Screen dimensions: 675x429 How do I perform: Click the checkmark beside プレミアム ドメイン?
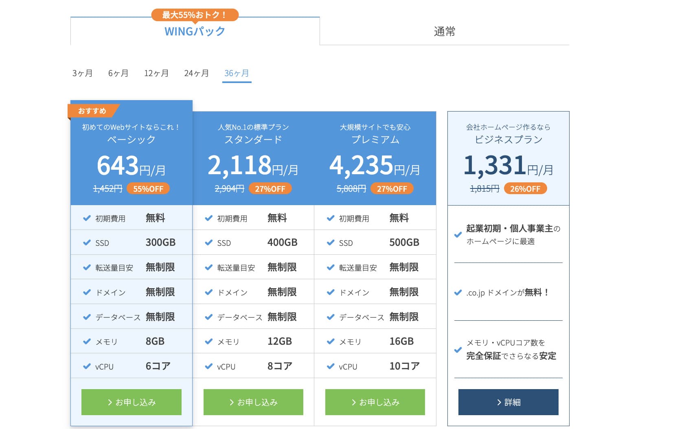331,292
